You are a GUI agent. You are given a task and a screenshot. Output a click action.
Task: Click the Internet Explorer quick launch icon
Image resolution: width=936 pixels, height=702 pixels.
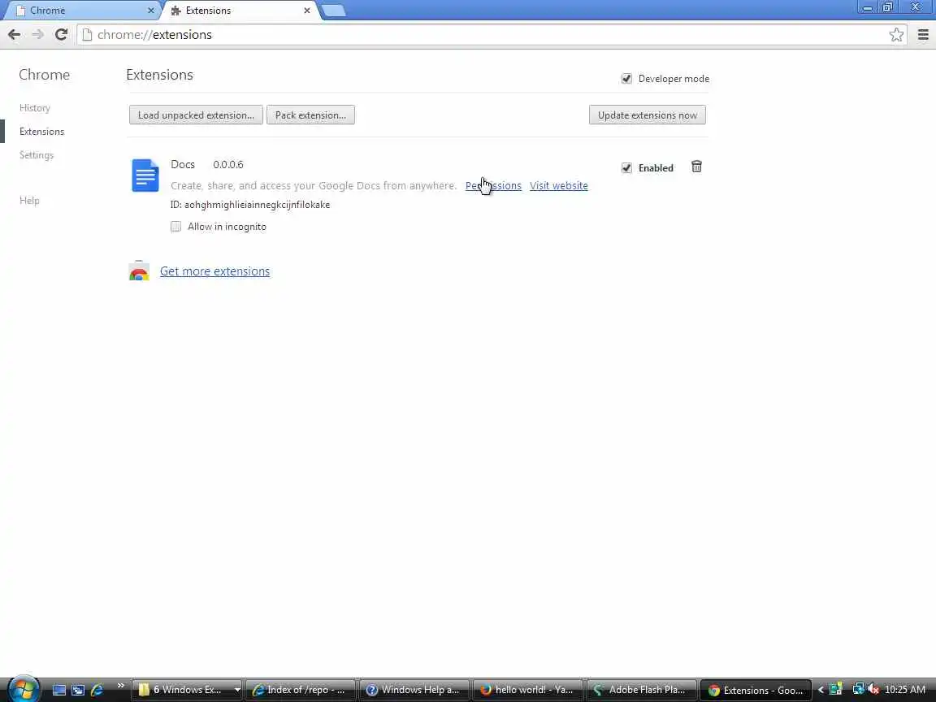[x=97, y=690]
